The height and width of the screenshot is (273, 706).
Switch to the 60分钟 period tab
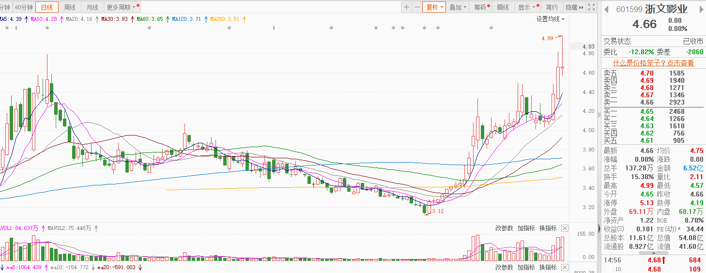(24, 7)
